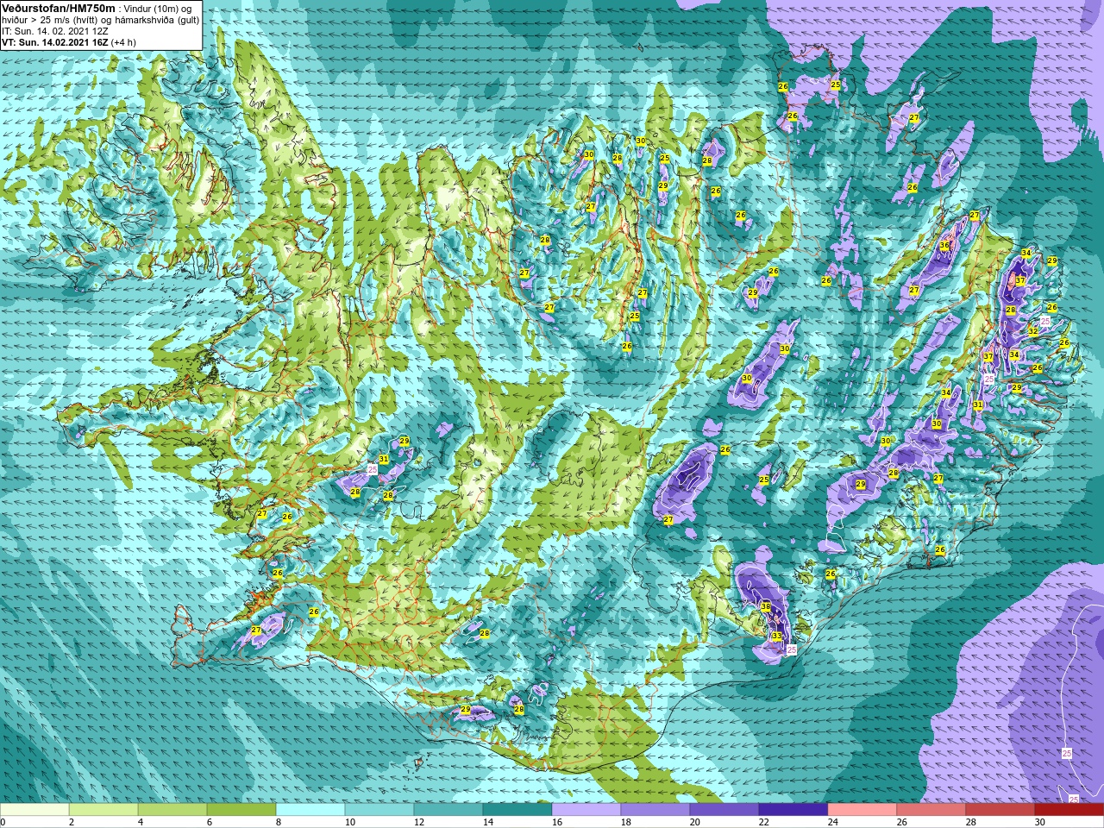This screenshot has height=828, width=1104.
Task: Click the yellow 38 gust label
Action: 766,607
